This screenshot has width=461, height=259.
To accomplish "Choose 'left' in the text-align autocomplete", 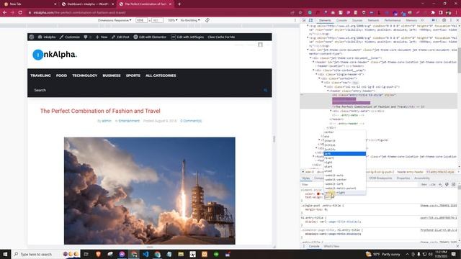I will click(x=344, y=153).
